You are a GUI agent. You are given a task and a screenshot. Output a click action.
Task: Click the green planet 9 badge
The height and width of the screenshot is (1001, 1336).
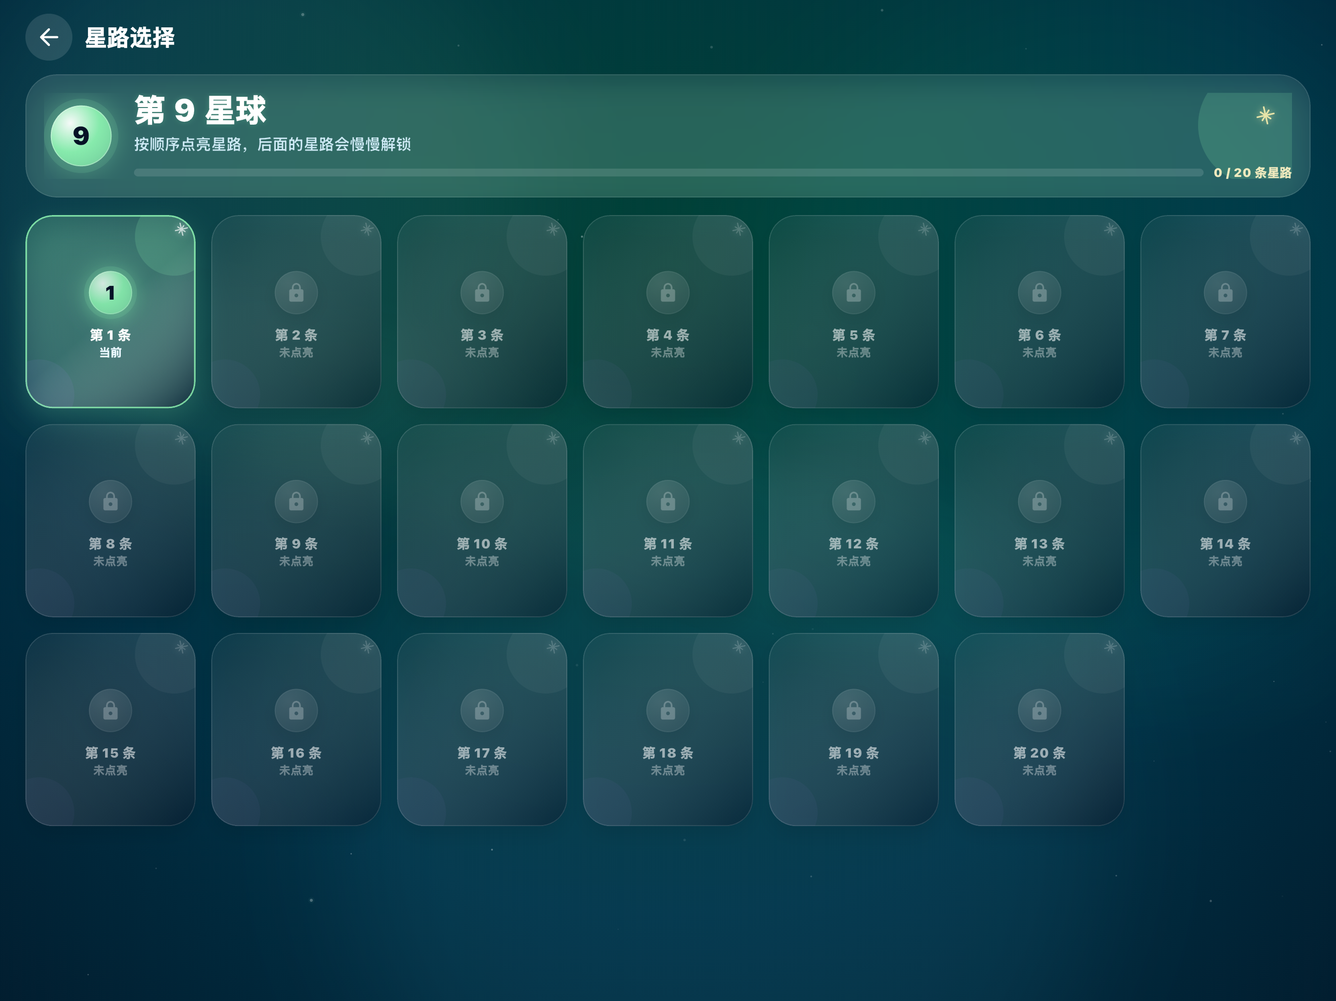tap(81, 136)
